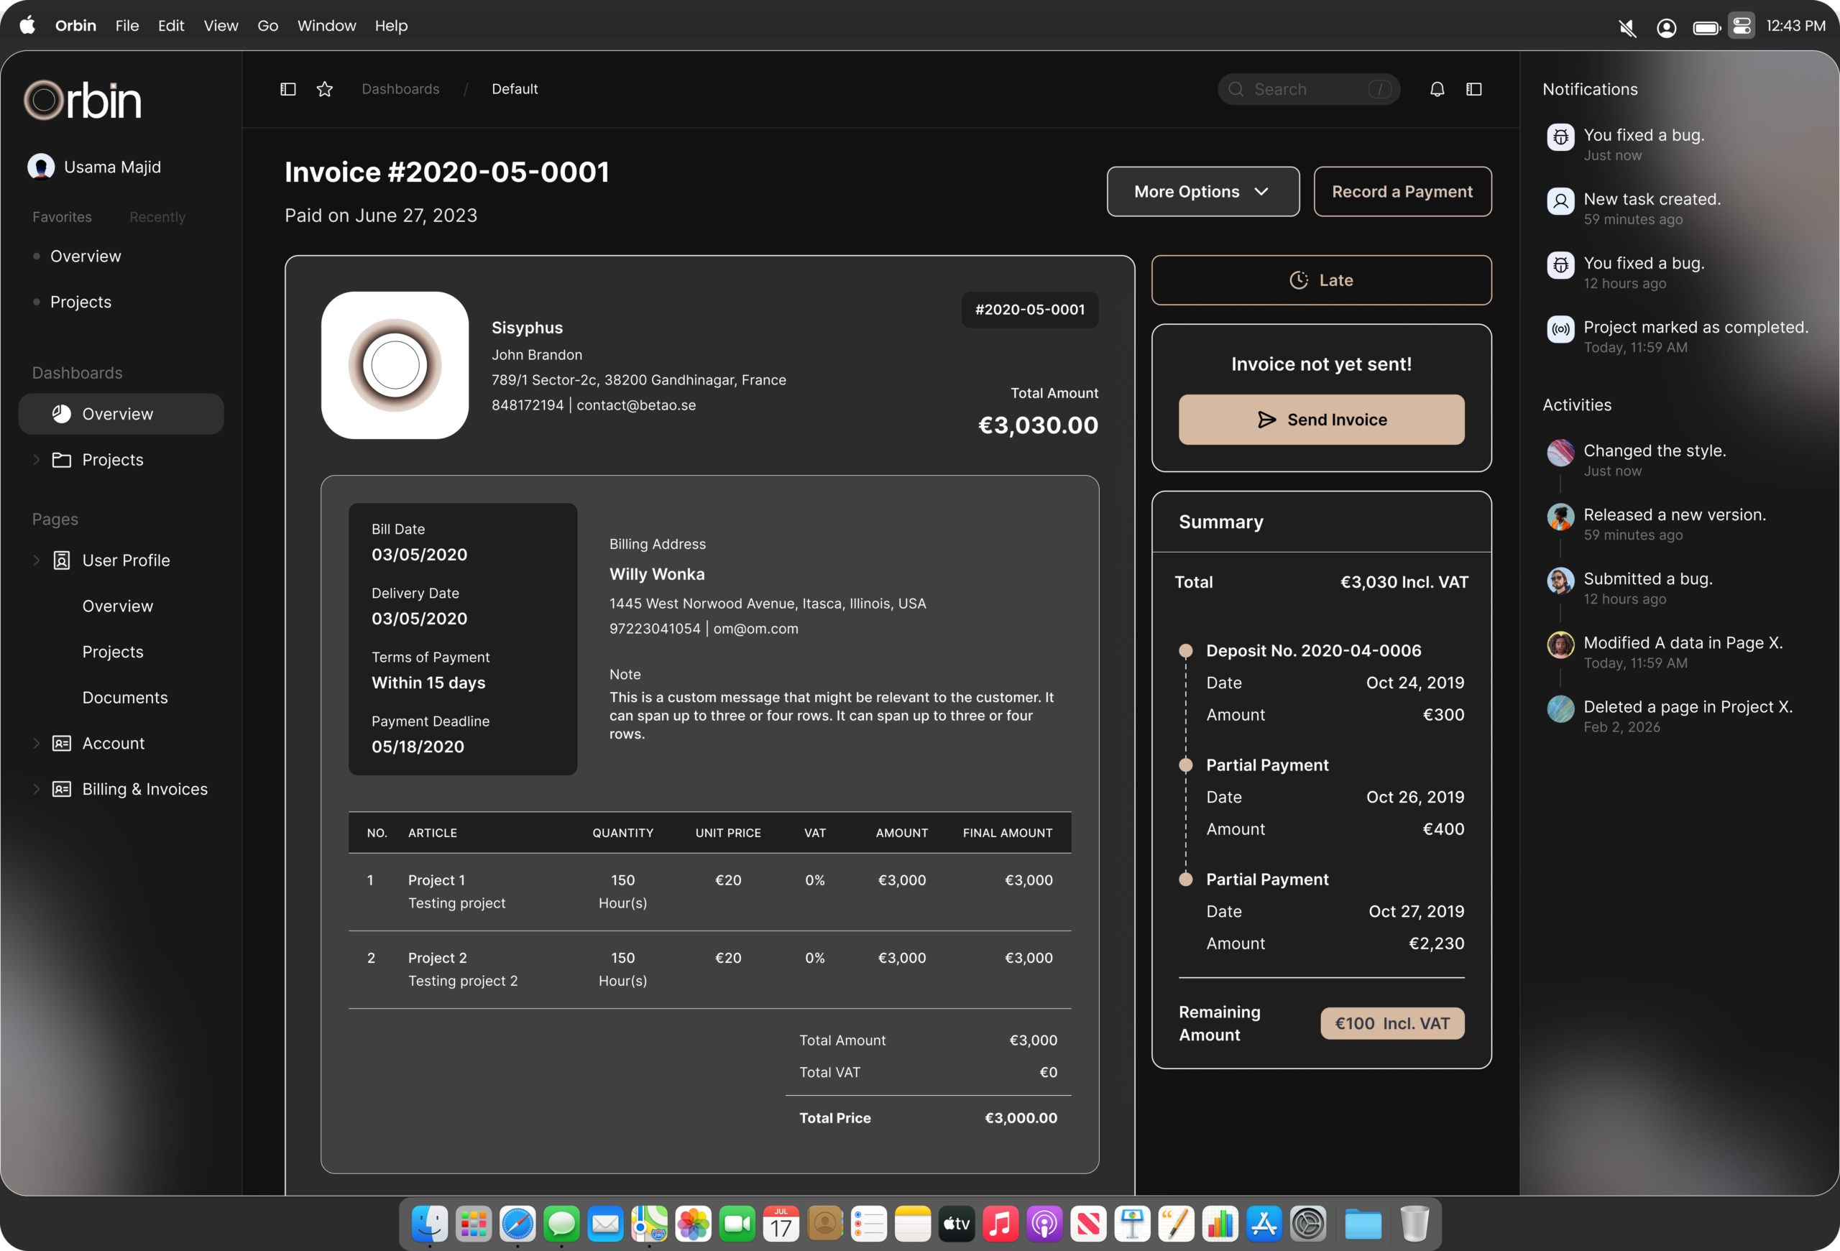Open Documents under User Profile
Viewport: 1840px width, 1251px height.
coord(124,698)
